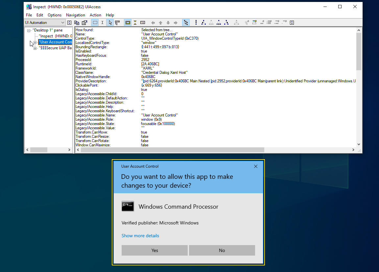Screen dimensions: 379x272
Task: Click tree pane horizontal scrollbar thumb
Action: pyautogui.click(x=39, y=150)
